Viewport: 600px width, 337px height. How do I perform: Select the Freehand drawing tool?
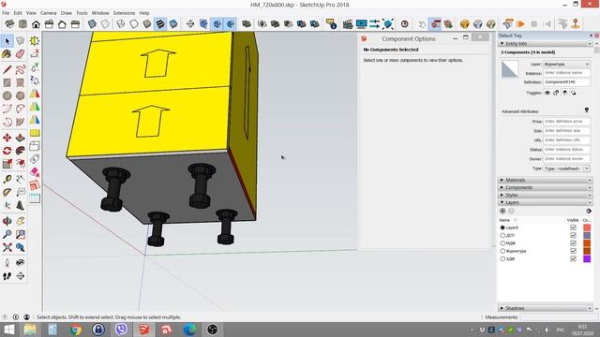pyautogui.click(x=21, y=69)
